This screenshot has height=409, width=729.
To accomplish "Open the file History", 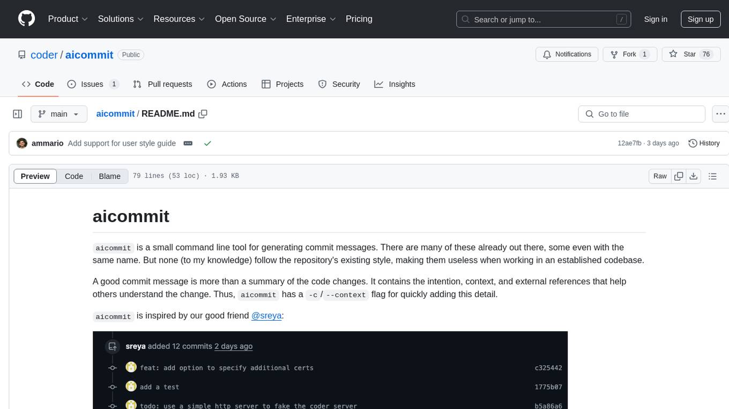I will click(x=704, y=143).
